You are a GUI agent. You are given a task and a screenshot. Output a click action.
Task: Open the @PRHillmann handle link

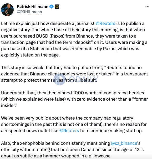point(29,12)
